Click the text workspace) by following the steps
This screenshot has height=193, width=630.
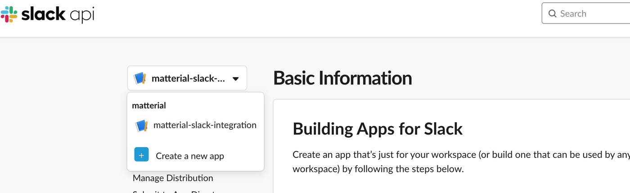[378, 169]
